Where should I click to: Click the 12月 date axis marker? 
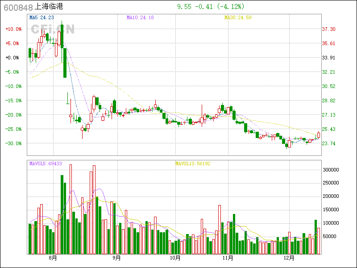click(290, 258)
